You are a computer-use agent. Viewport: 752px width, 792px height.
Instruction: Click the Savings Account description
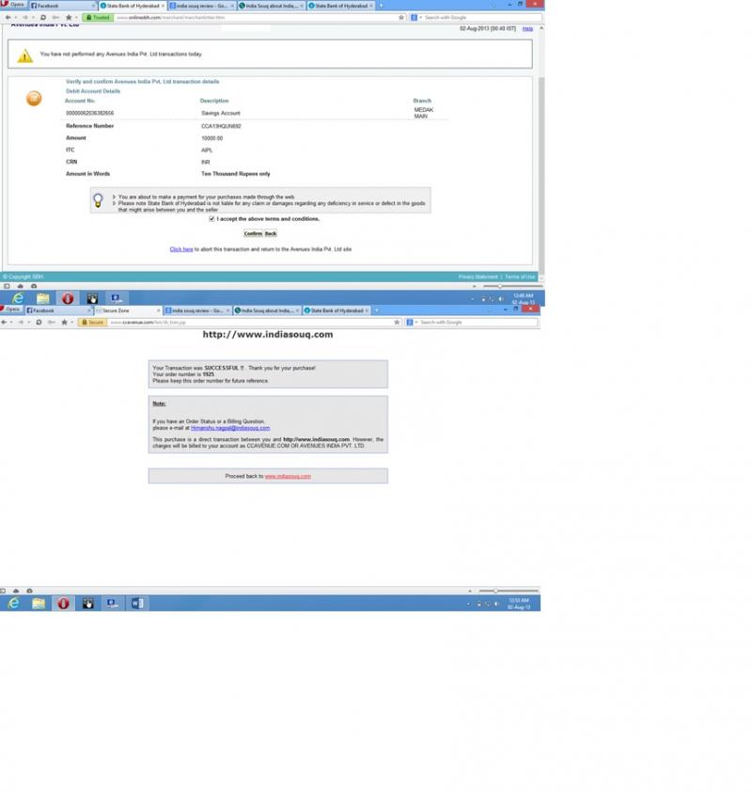[221, 113]
